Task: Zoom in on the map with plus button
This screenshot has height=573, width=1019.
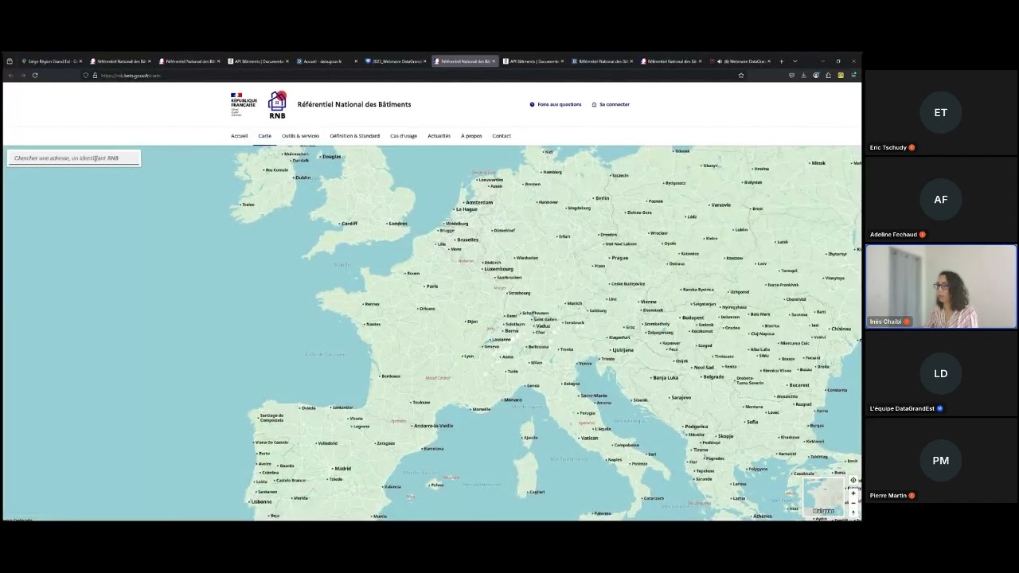Action: point(853,493)
